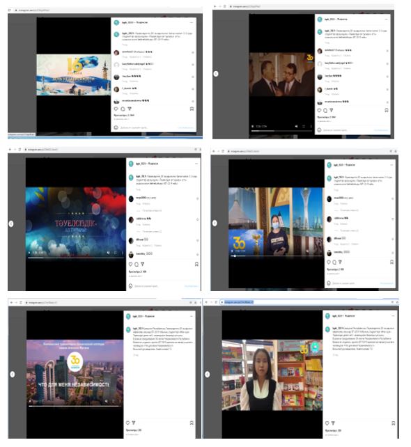This screenshot has height=447, width=411.
Task: Bookmark the post with the masked woman video
Action: click(392, 262)
